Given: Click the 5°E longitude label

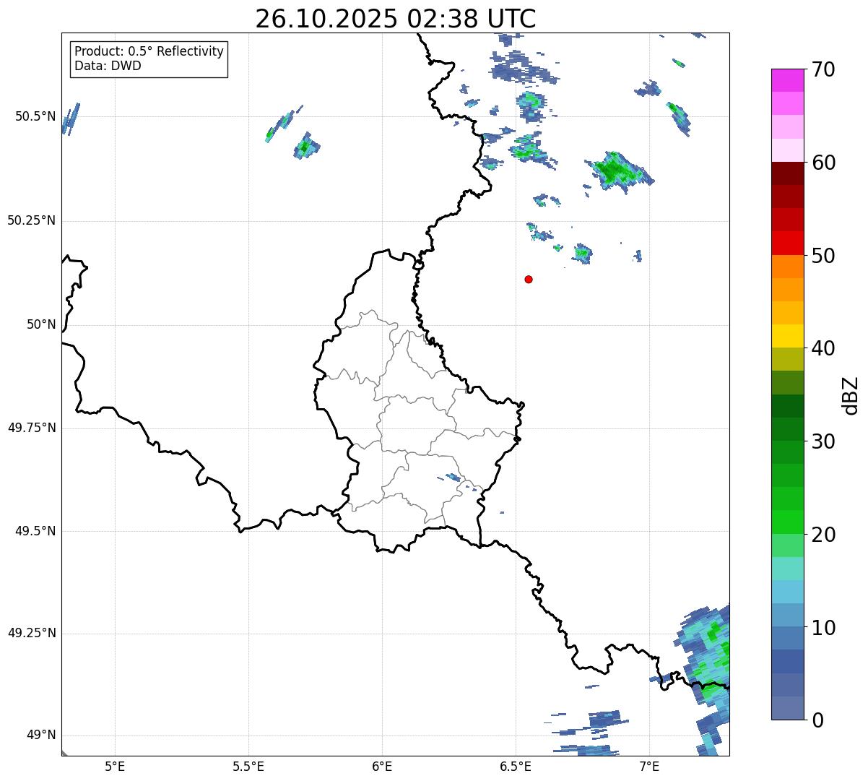Looking at the screenshot, I should [x=115, y=766].
